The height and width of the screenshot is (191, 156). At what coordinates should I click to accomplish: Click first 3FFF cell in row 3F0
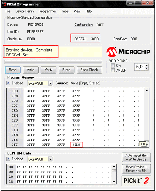pos(31,130)
